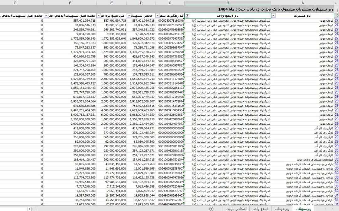
Task: Select cell with code 0024903456498869
Action: click(x=170, y=29)
